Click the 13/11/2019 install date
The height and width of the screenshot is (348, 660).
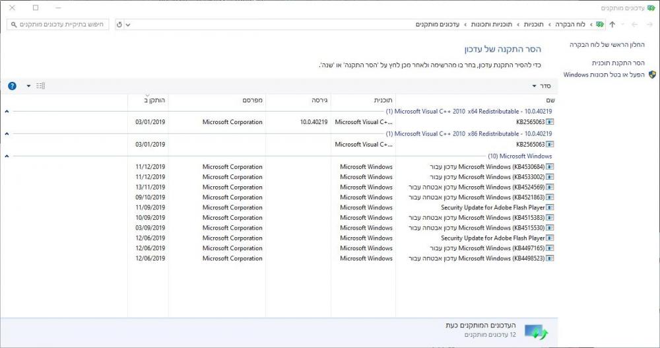[150, 187]
